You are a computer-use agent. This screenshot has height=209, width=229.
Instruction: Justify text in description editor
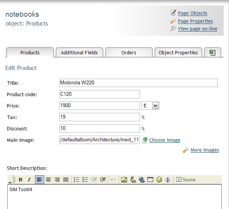(66, 179)
